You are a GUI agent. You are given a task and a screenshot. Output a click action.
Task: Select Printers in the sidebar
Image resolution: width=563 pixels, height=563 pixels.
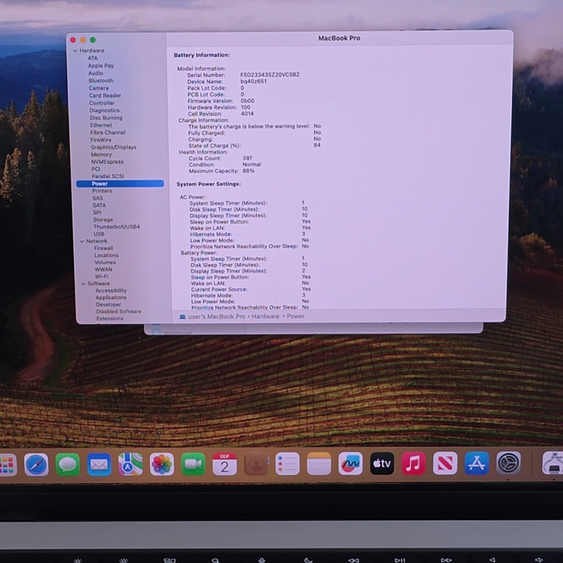(102, 191)
